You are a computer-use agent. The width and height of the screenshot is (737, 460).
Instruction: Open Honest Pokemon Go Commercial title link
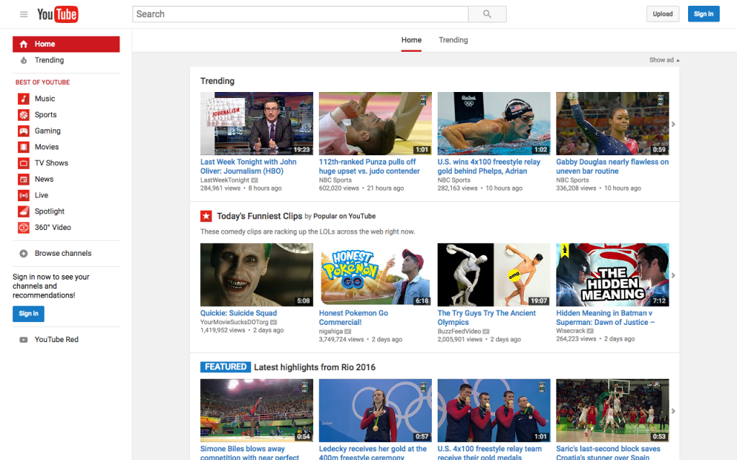[x=353, y=318]
